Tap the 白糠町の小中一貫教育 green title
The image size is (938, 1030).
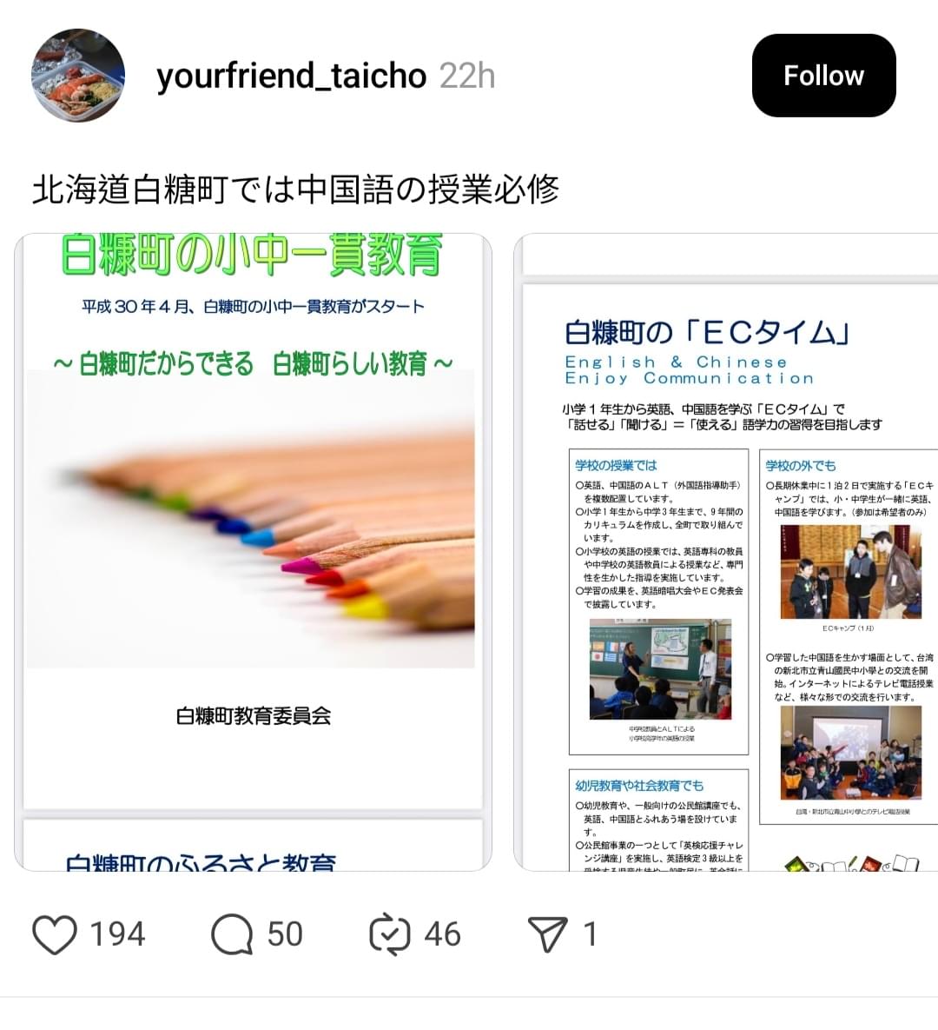coord(252,255)
